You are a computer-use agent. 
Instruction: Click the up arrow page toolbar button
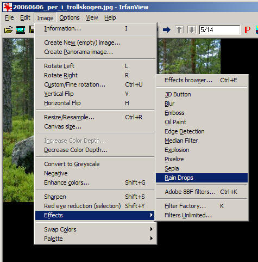179,29
